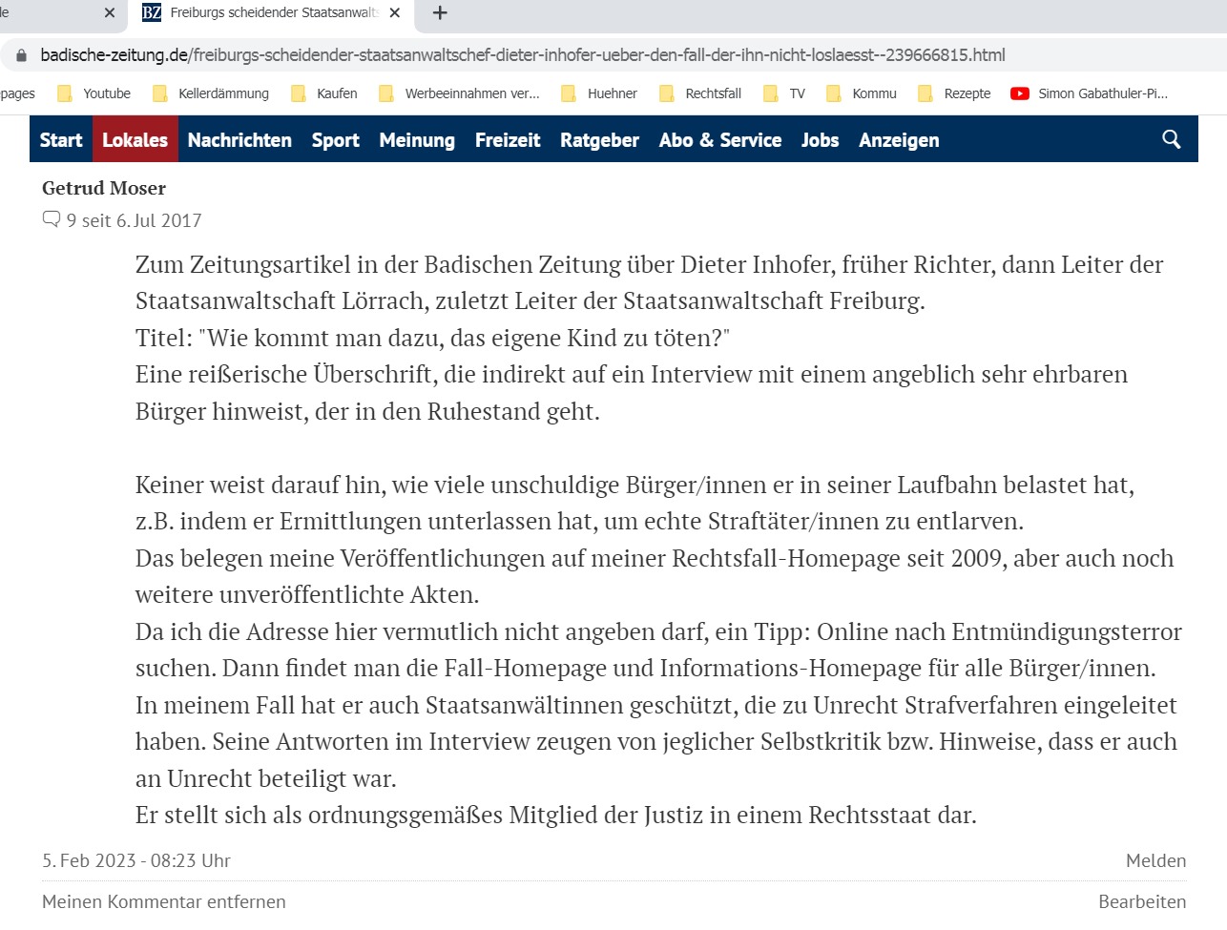Click the URL in the address bar

point(523,55)
